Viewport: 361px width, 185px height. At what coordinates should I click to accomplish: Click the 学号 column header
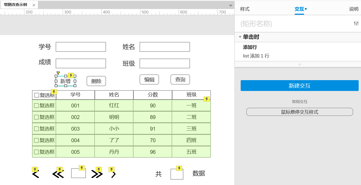click(x=75, y=95)
